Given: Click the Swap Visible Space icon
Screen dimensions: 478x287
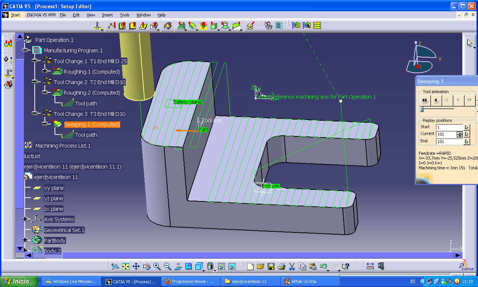Looking at the screenshot, I should (232, 266).
